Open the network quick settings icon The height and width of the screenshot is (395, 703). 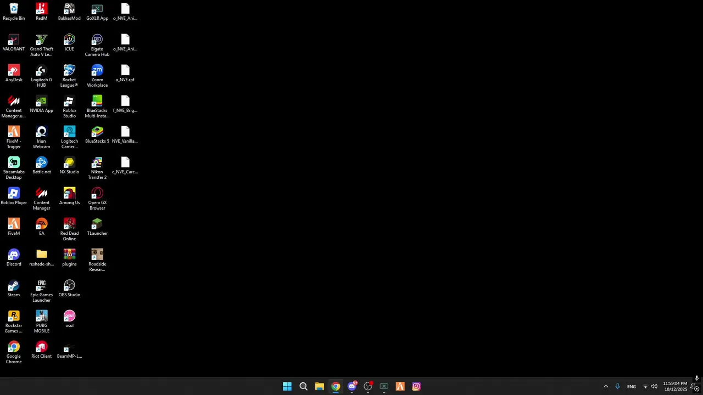pyautogui.click(x=645, y=386)
